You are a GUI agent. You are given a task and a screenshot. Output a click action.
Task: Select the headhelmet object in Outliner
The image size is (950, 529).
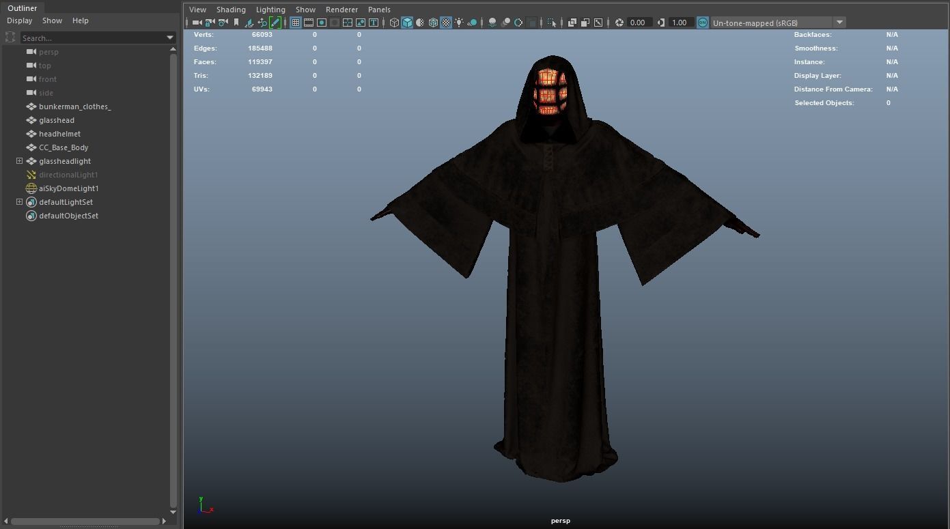tap(59, 134)
